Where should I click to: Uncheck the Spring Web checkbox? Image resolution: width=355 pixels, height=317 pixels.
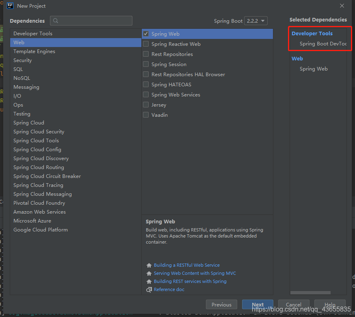pos(146,34)
